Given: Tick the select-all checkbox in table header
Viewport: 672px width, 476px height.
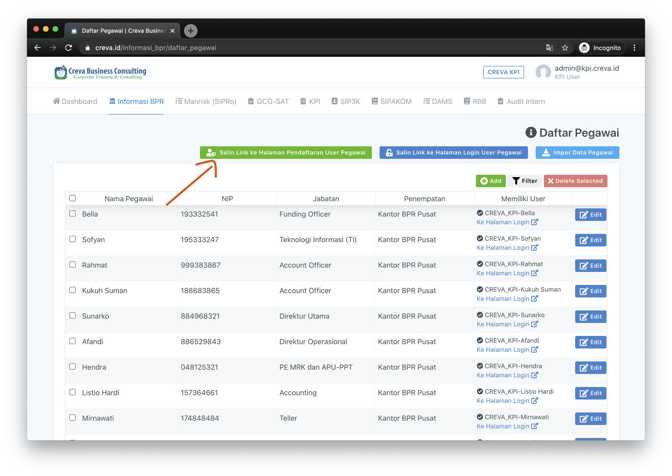Looking at the screenshot, I should point(73,198).
